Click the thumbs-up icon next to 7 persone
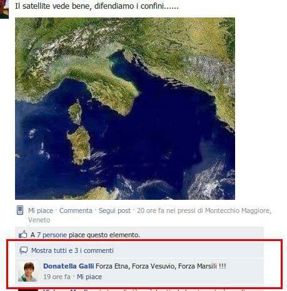Screen dimensions: 287x291 (x=23, y=235)
